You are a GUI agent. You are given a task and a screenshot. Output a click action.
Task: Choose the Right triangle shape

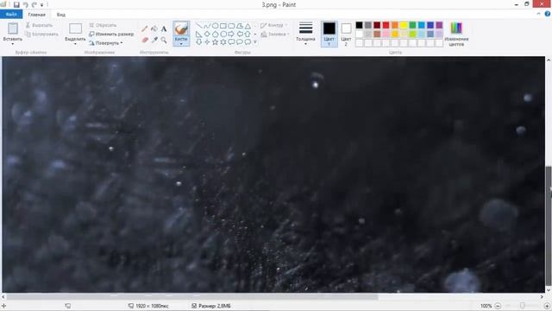tap(199, 35)
